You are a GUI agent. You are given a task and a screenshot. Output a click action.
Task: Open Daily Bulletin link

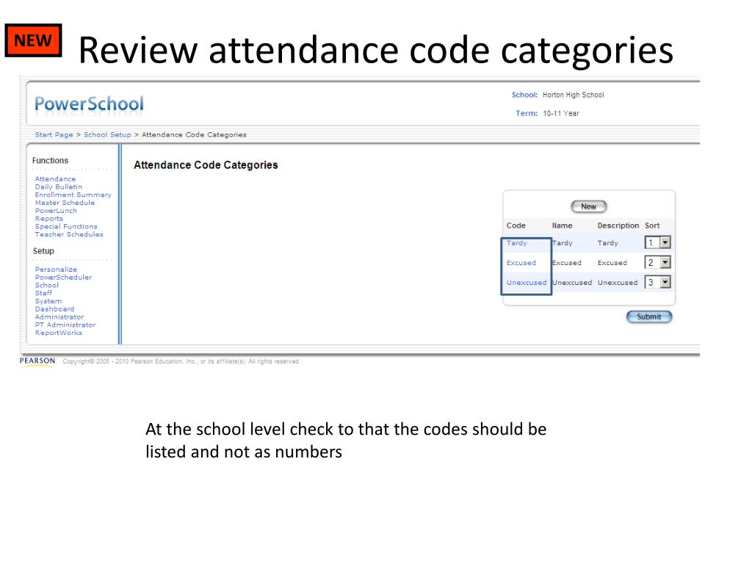point(59,187)
